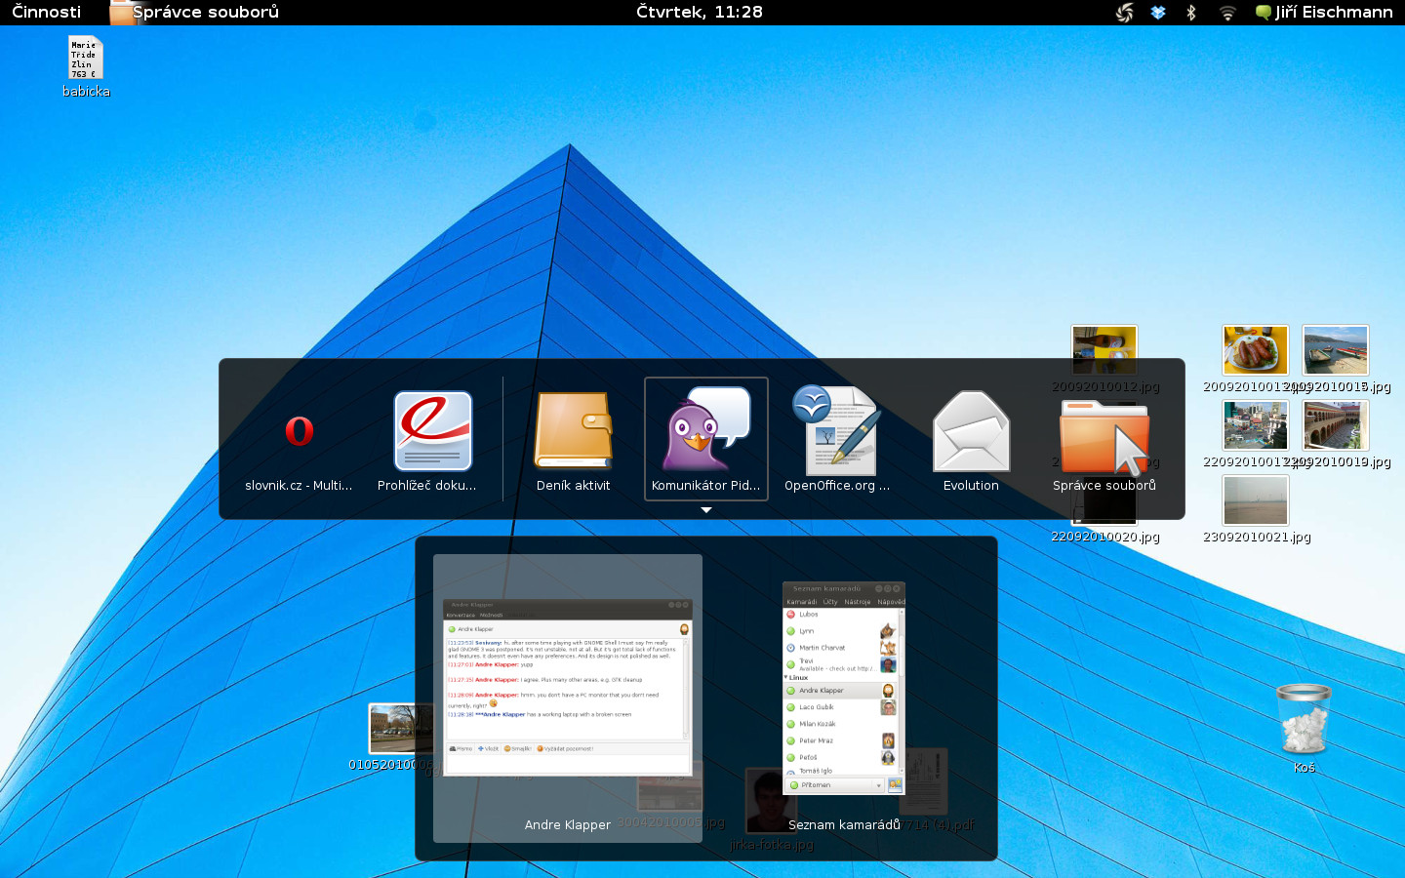
Task: Open the babicka text file on the desktop
Action: pos(86,66)
